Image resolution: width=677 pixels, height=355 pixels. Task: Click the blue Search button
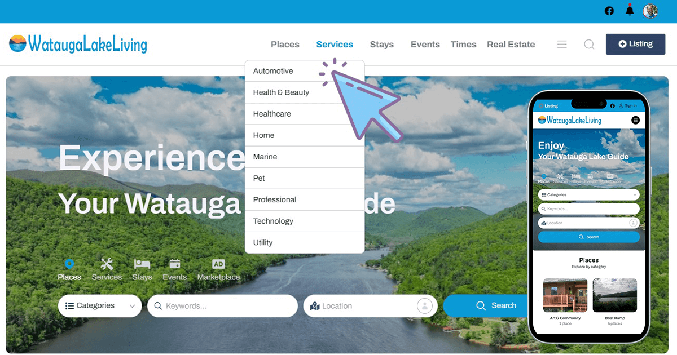tap(490, 305)
